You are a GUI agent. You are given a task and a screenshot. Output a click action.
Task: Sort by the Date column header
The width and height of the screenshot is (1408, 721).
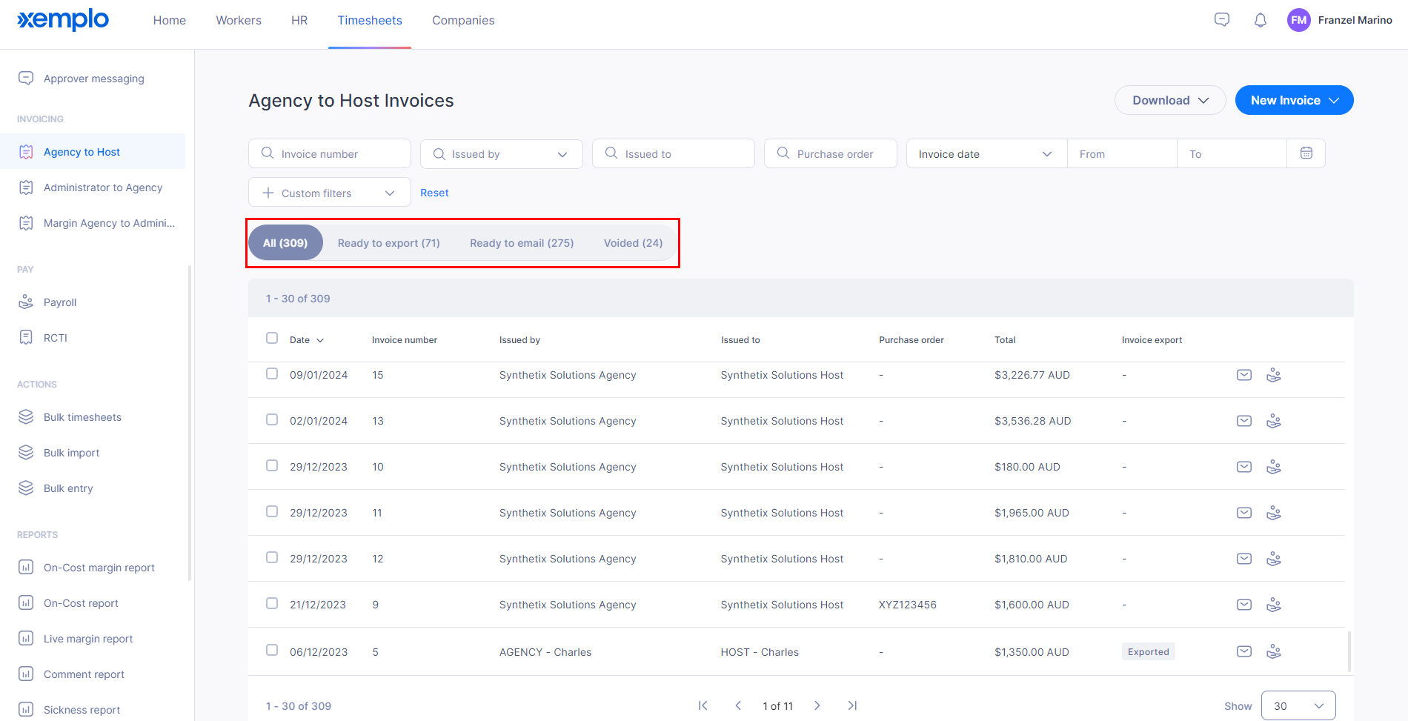click(307, 340)
